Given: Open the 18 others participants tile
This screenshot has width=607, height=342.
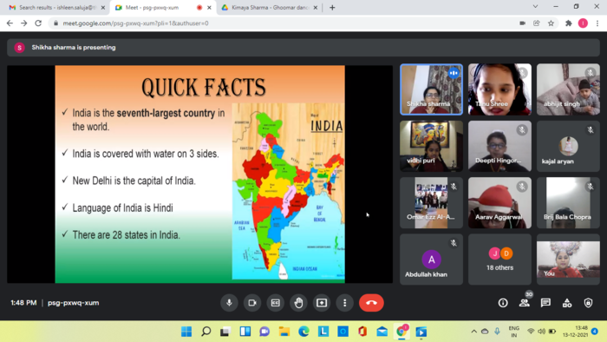Looking at the screenshot, I should (x=499, y=260).
